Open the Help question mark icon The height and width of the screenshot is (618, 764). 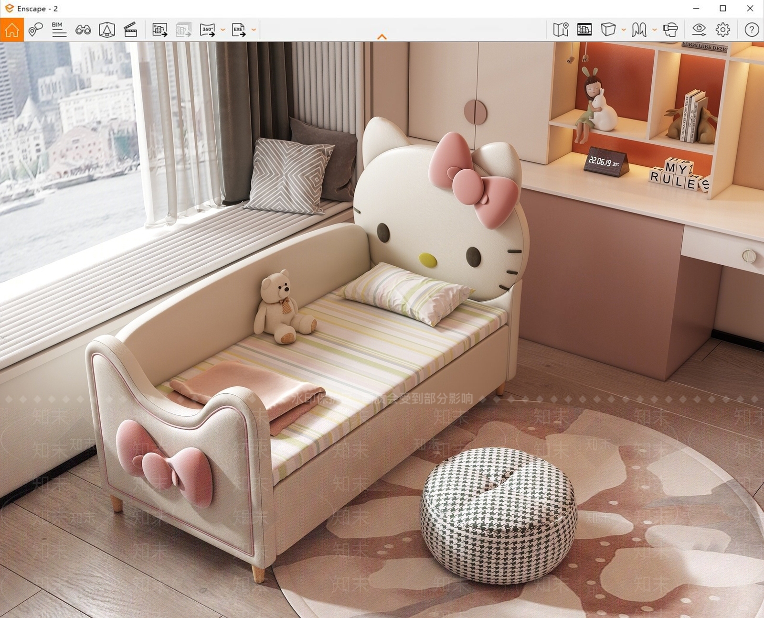point(752,30)
